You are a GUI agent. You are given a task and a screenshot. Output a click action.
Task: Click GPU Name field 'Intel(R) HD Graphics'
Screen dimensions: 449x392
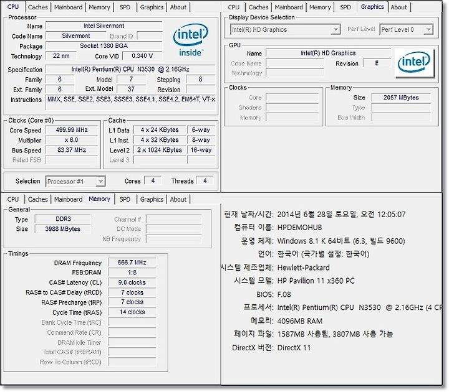[328, 53]
